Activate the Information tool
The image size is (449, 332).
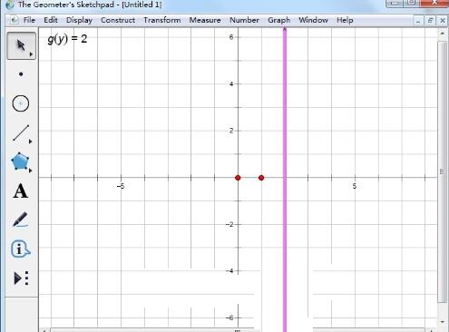click(21, 249)
